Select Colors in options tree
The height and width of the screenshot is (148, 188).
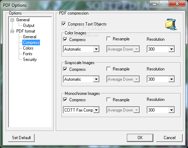click(28, 48)
